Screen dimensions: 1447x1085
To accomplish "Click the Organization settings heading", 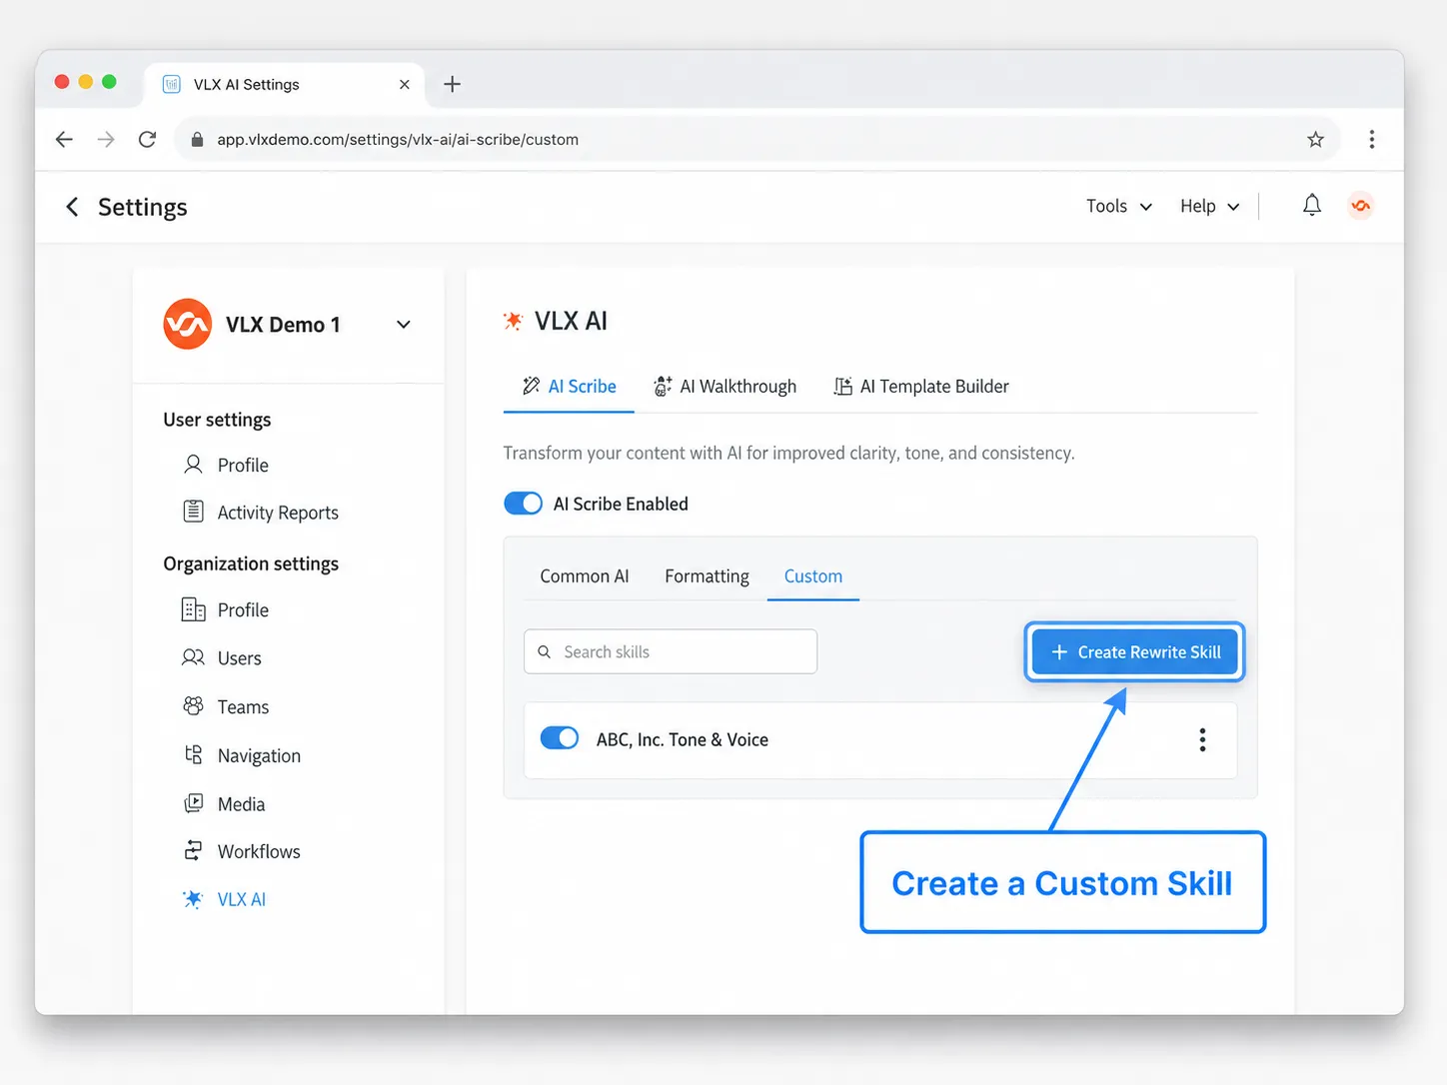I will [251, 563].
